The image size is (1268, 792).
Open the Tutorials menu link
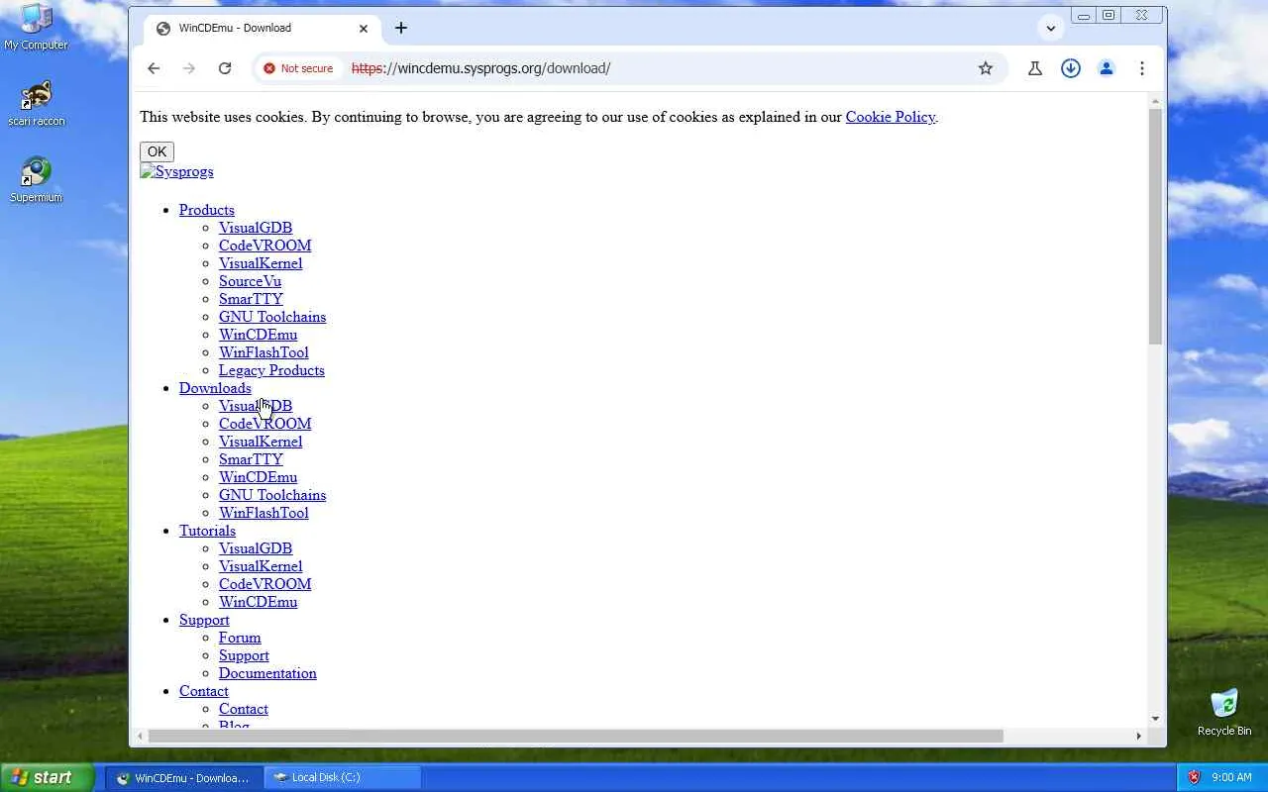207,531
